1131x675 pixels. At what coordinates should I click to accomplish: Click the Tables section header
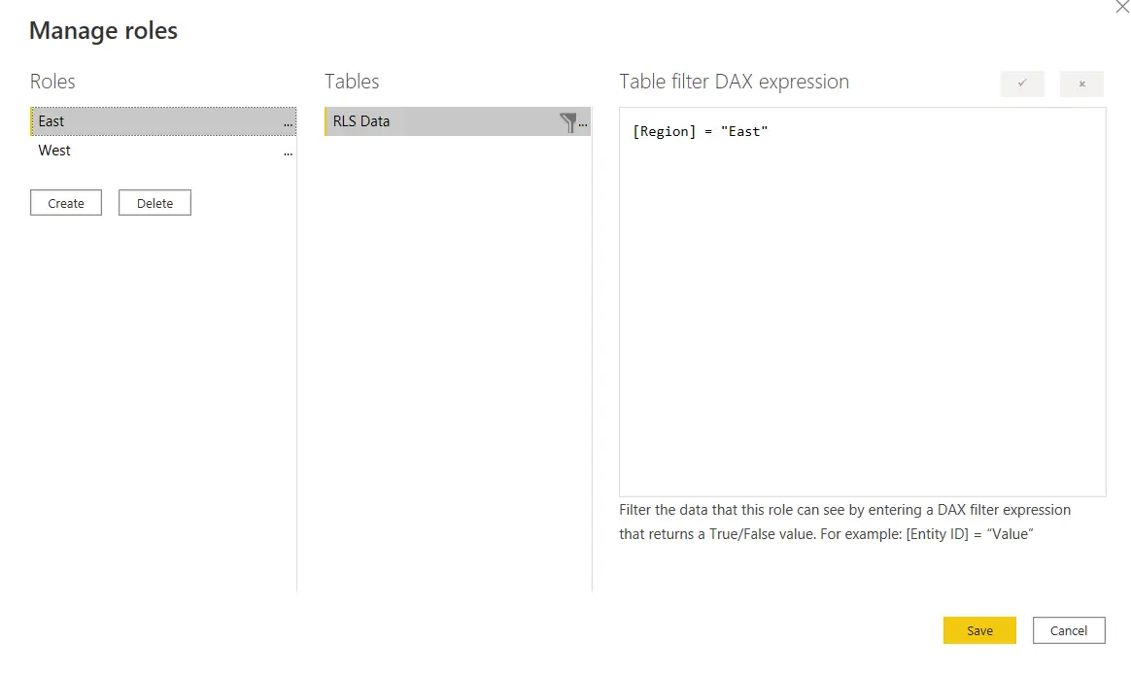point(352,82)
